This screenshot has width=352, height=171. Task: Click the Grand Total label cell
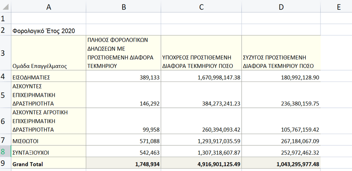pos(48,163)
